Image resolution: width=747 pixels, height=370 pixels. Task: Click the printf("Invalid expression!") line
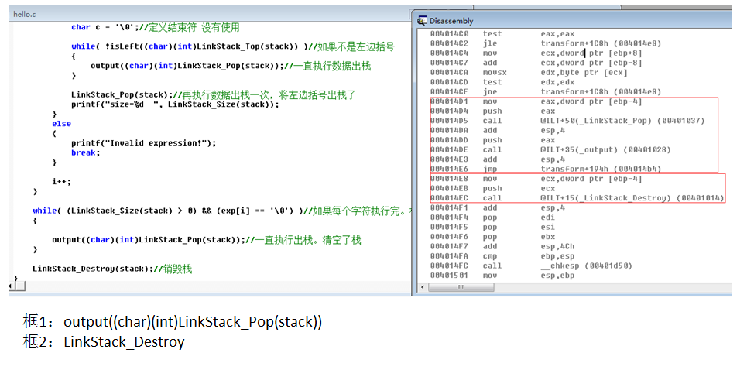pyautogui.click(x=143, y=143)
